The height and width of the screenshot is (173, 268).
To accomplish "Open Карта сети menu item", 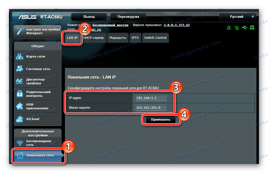I will (38, 57).
